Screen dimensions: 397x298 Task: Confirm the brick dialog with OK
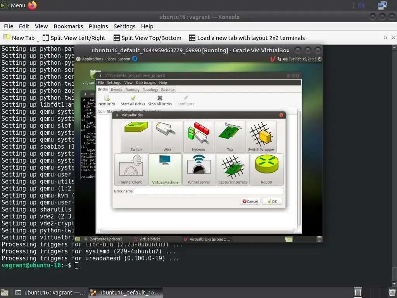coord(272,201)
